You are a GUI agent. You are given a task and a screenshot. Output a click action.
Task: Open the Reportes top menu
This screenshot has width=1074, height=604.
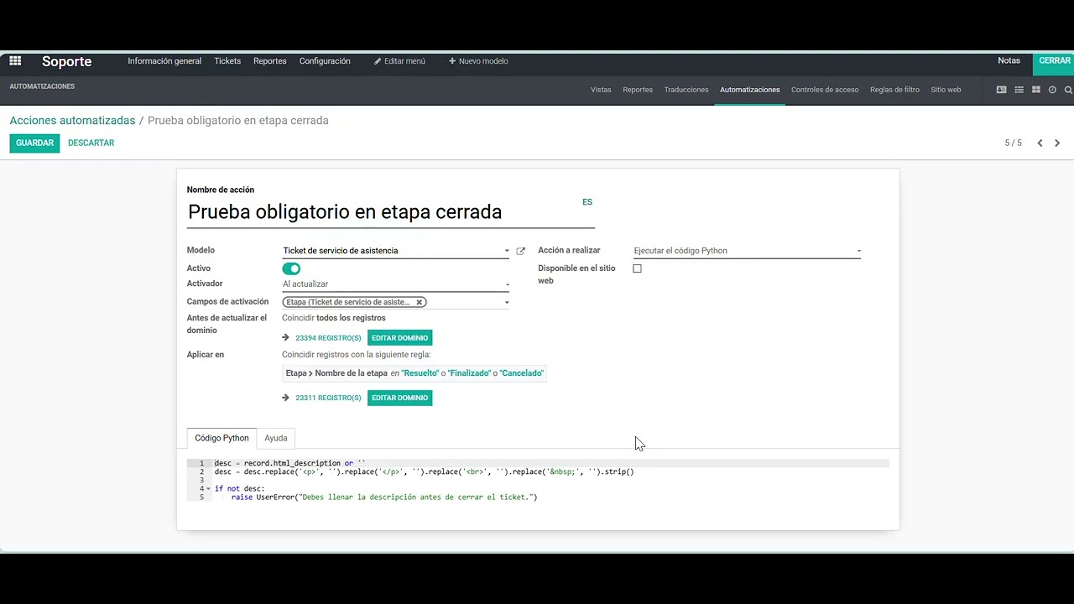pos(270,61)
